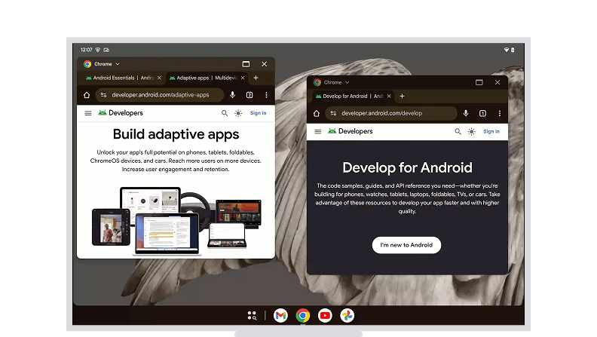The image size is (597, 337).
Task: Click Sign in on the adaptive apps page
Action: 258,113
